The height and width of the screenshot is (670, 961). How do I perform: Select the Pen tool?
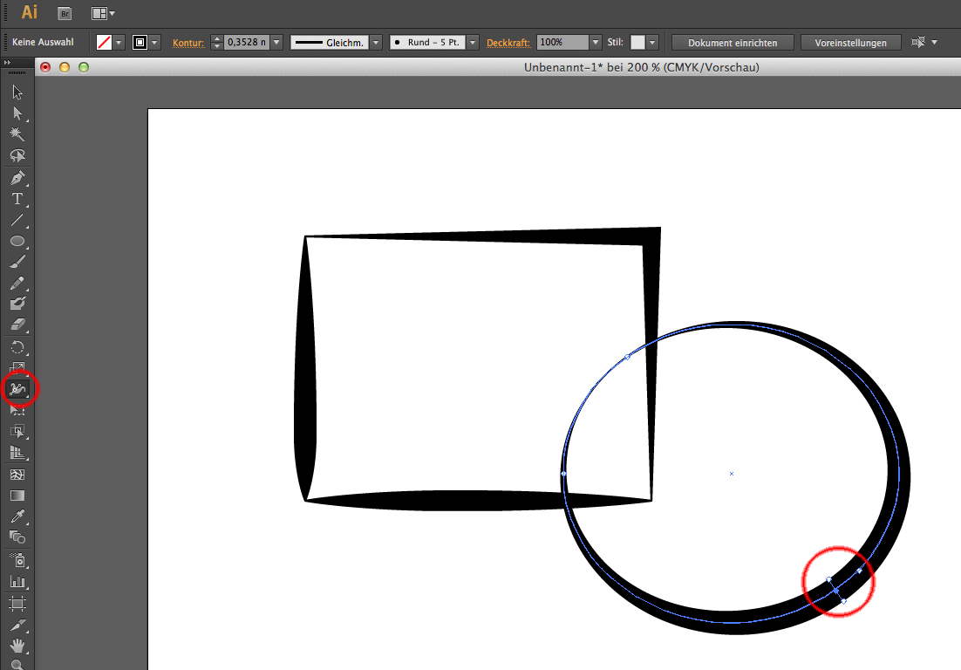click(17, 178)
